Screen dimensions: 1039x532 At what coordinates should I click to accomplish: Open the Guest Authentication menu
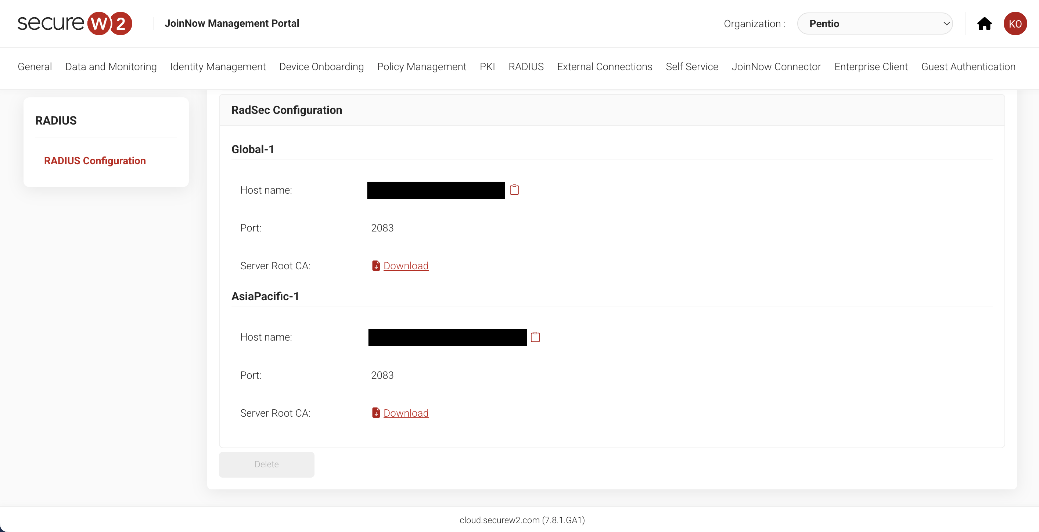pos(968,66)
